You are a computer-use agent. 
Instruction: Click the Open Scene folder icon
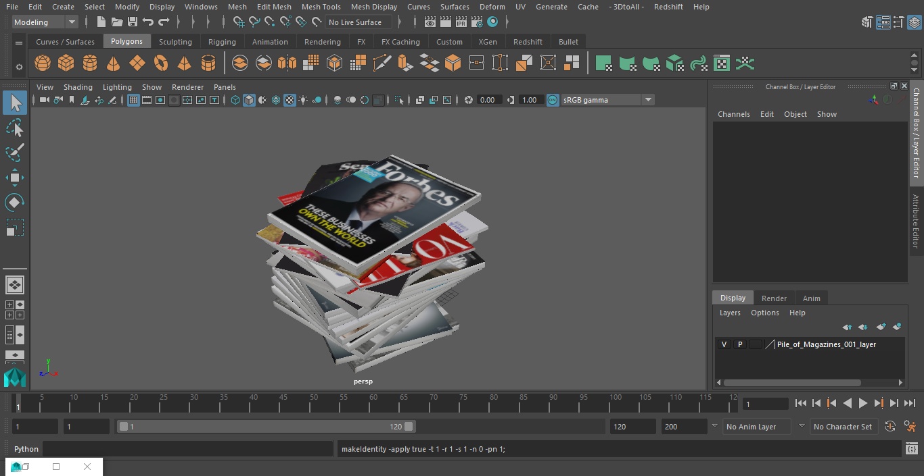(117, 22)
